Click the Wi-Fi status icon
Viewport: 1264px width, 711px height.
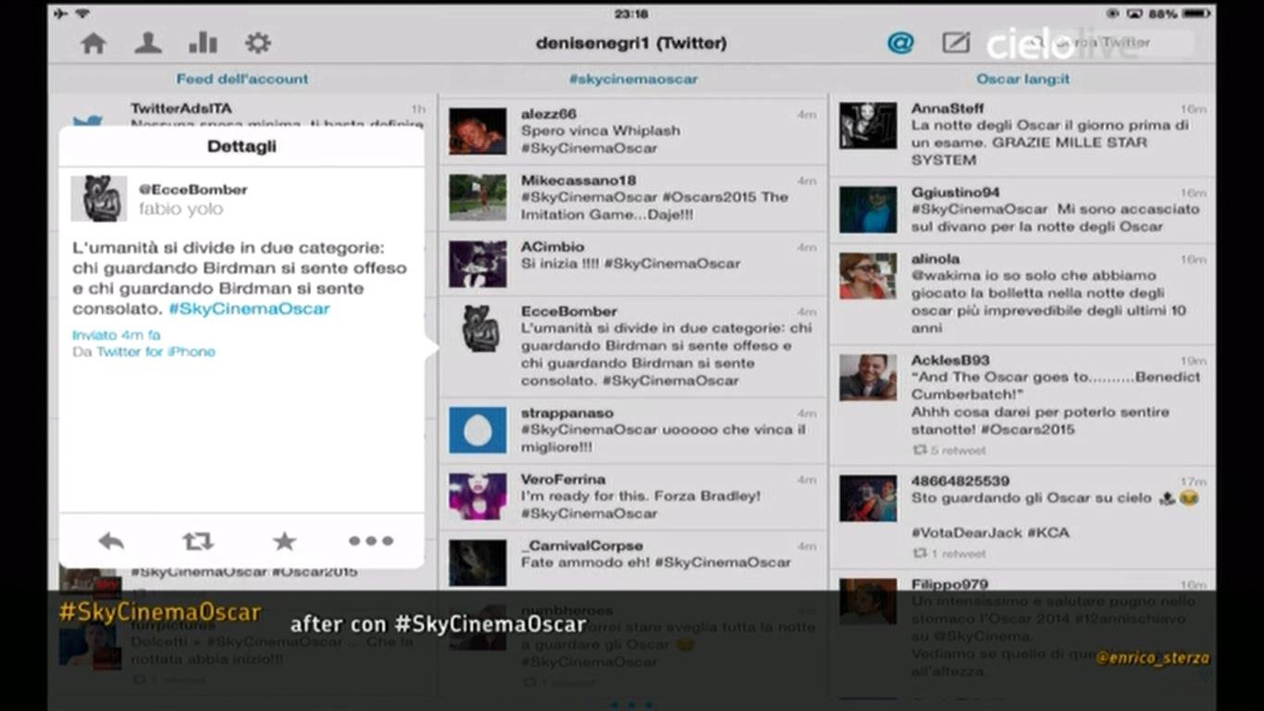(x=82, y=14)
